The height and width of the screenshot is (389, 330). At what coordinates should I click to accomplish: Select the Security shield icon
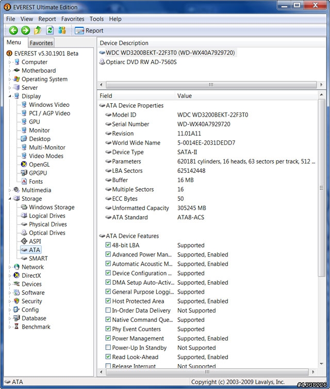pos(16,301)
